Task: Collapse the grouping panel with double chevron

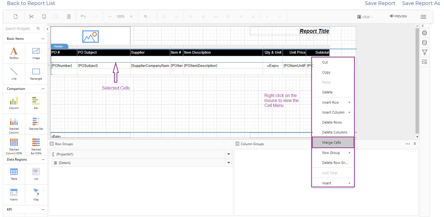Action: coord(415,144)
